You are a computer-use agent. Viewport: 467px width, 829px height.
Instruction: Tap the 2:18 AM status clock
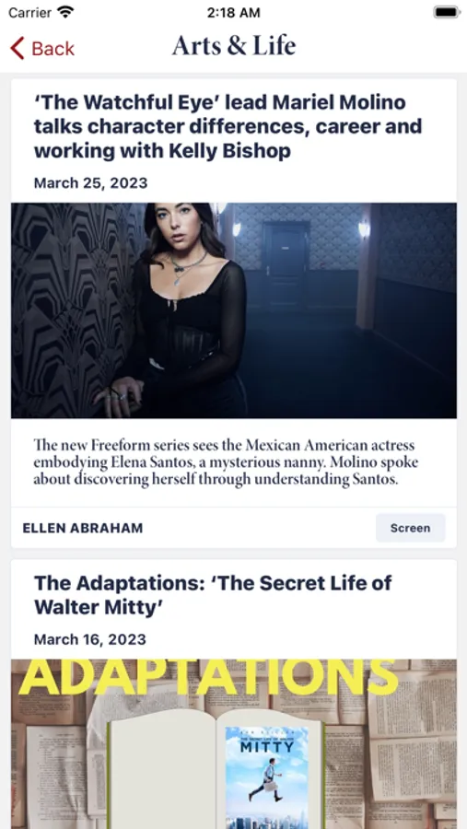tap(233, 13)
